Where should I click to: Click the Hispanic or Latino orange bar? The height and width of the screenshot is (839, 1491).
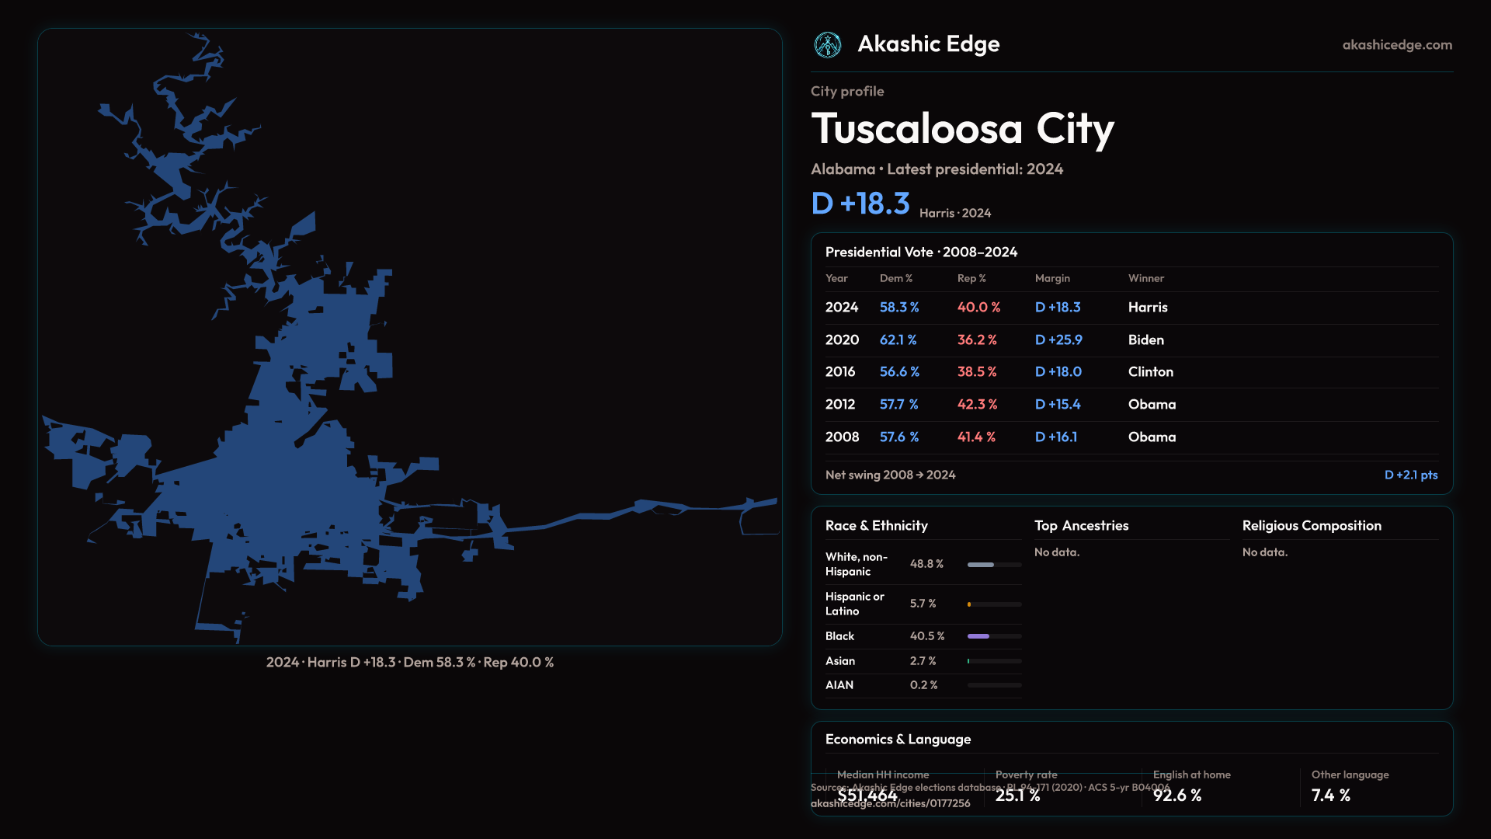(969, 604)
